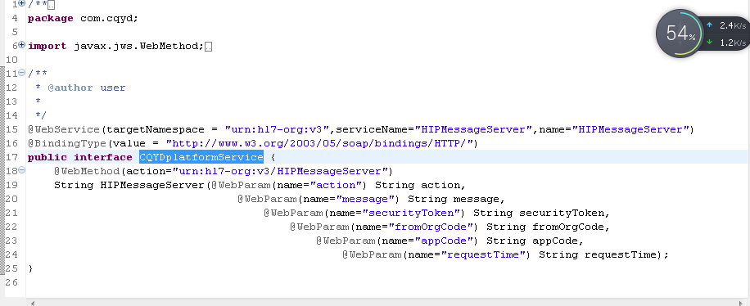The width and height of the screenshot is (750, 306).
Task: Expand the folded import statements
Action: pos(21,46)
